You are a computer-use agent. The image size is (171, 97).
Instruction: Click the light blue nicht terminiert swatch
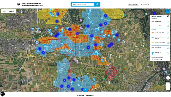(153, 38)
